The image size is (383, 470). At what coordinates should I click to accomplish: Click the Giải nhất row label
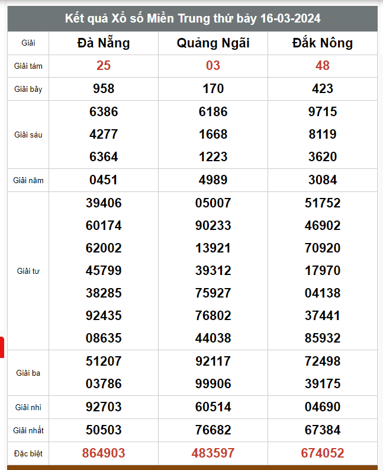[x=28, y=430]
